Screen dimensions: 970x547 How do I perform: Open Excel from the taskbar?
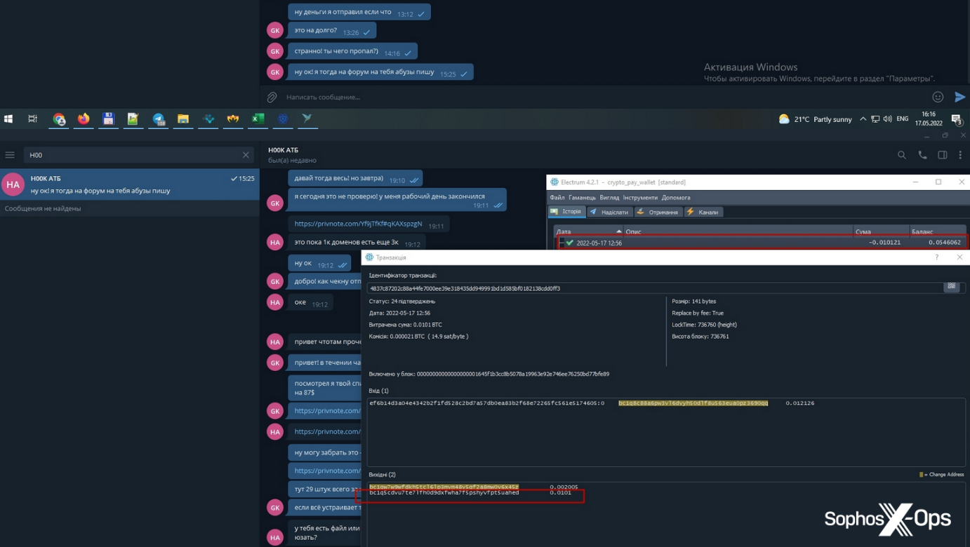pos(257,119)
